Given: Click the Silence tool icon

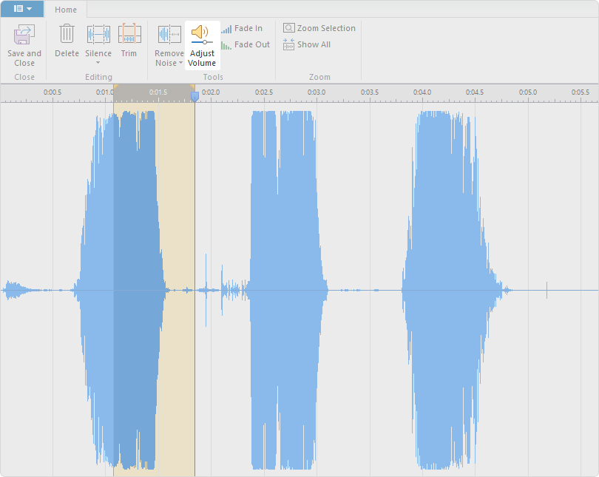Looking at the screenshot, I should (98, 34).
